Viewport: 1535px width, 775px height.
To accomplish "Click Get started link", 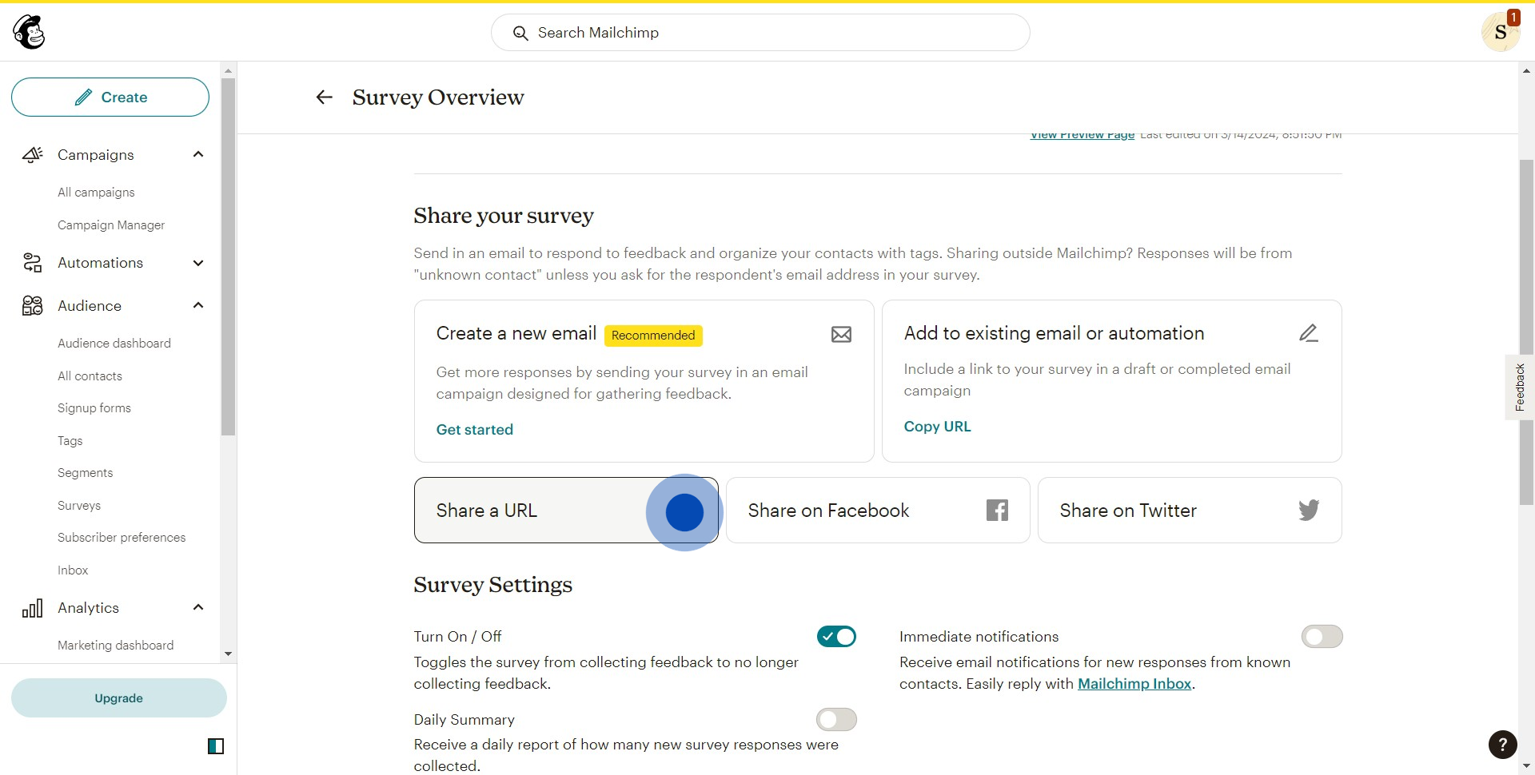I will click(x=475, y=430).
